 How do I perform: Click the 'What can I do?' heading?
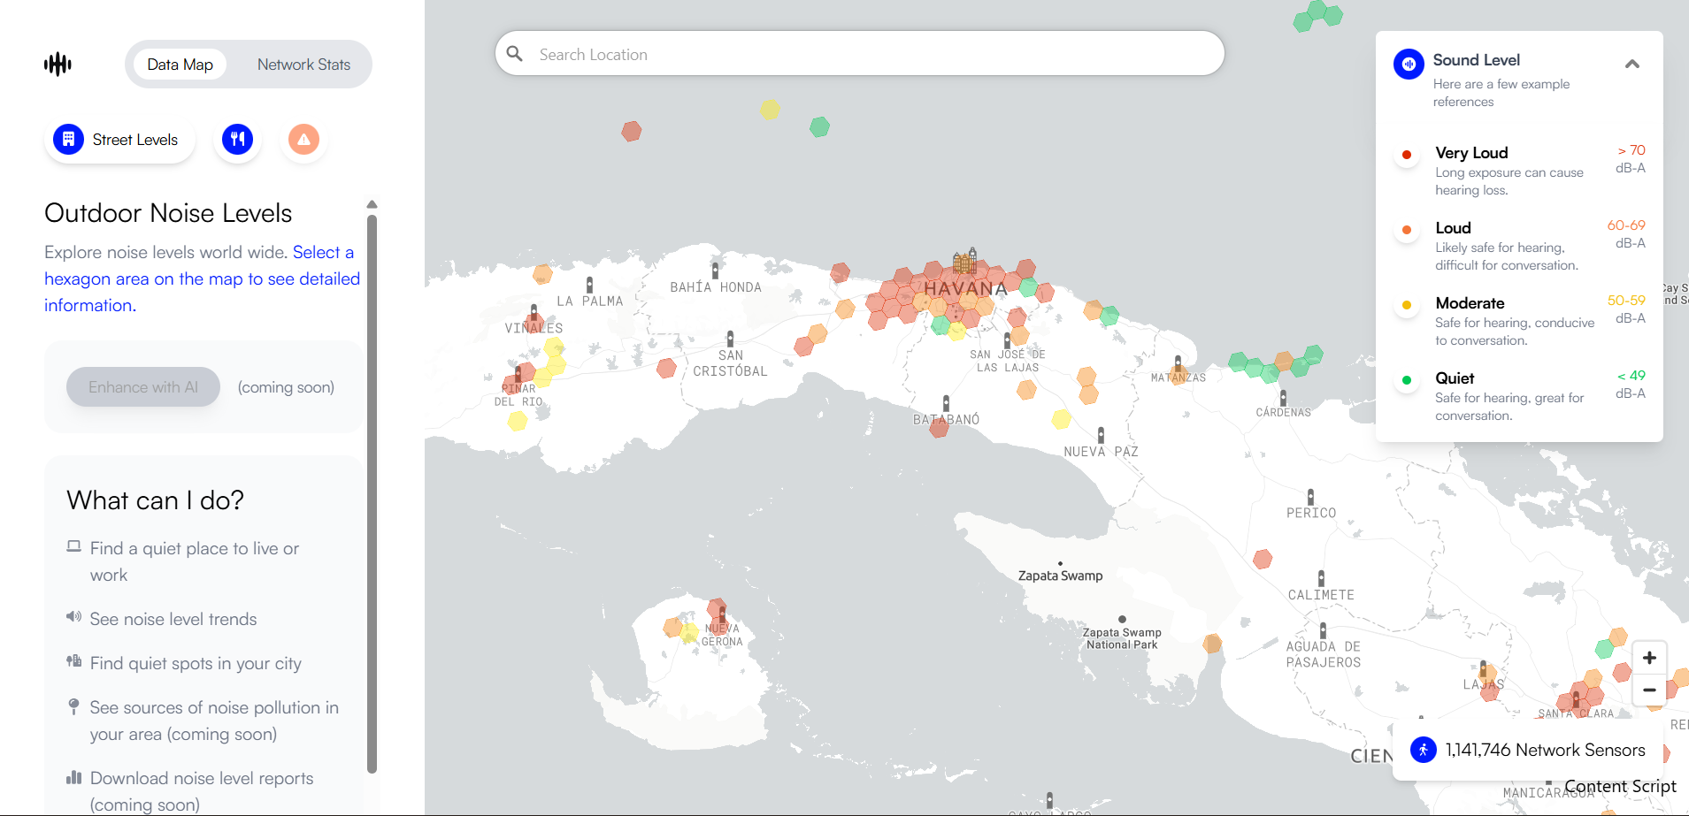click(x=155, y=500)
